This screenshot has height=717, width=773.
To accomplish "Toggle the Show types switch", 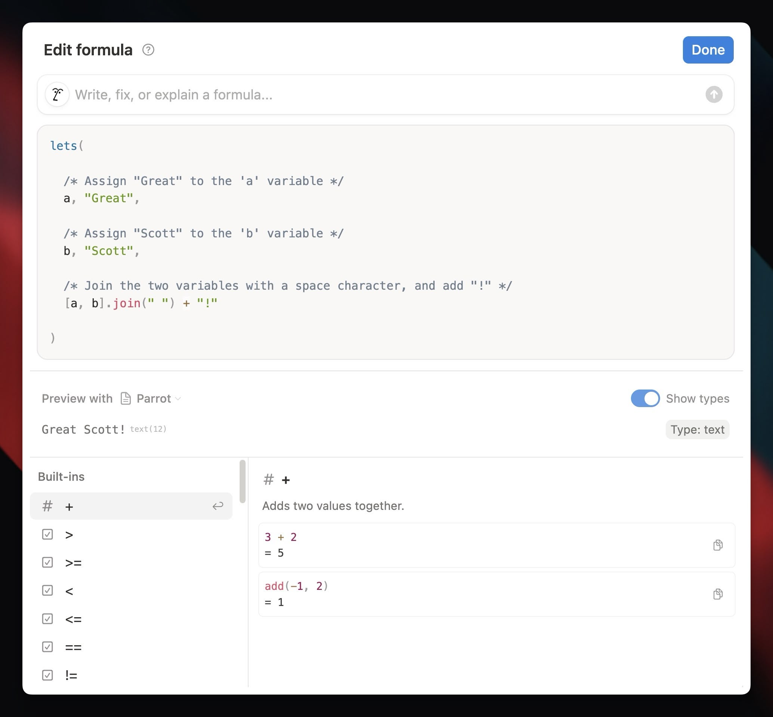I will (x=645, y=398).
